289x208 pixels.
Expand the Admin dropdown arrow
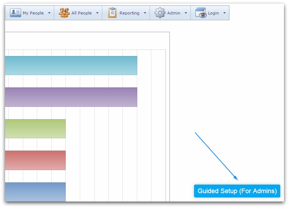point(186,13)
